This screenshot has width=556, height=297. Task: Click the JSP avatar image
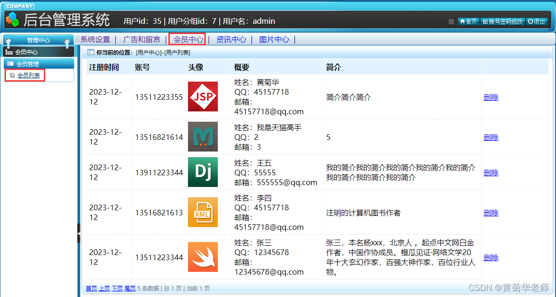click(203, 97)
